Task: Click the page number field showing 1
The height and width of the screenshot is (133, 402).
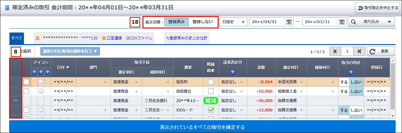Action: coord(347,51)
